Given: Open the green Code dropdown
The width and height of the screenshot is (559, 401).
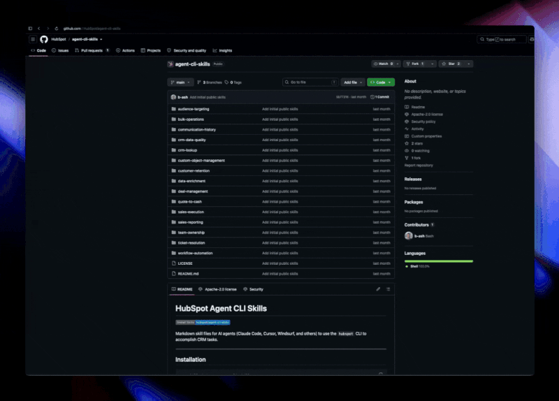Looking at the screenshot, I should tap(380, 82).
